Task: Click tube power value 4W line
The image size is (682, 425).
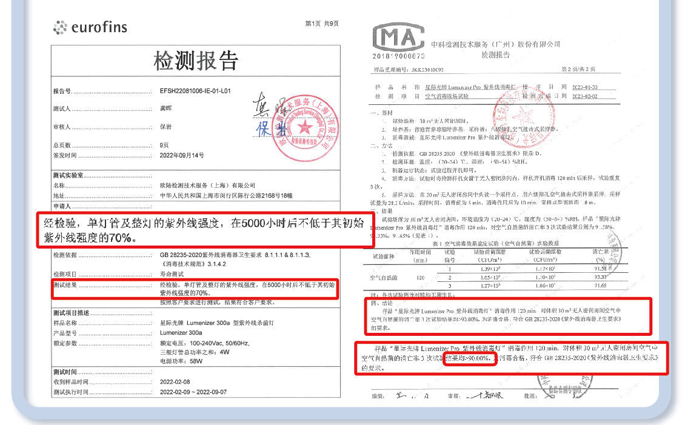Action: click(195, 352)
